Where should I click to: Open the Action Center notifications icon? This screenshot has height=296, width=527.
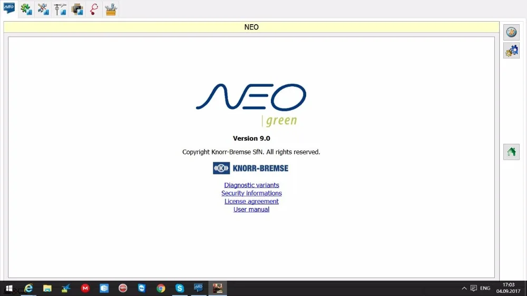pos(474,288)
